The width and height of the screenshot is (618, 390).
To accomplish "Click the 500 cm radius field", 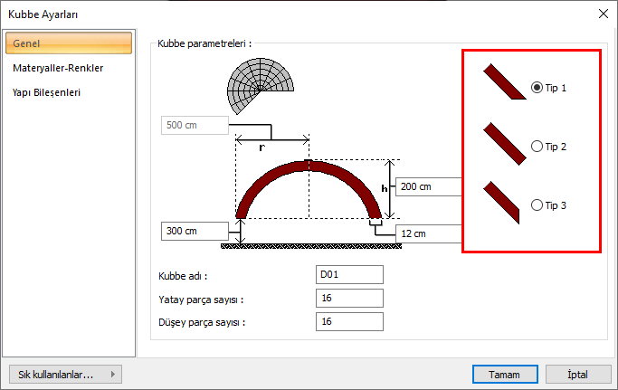I will coord(195,125).
